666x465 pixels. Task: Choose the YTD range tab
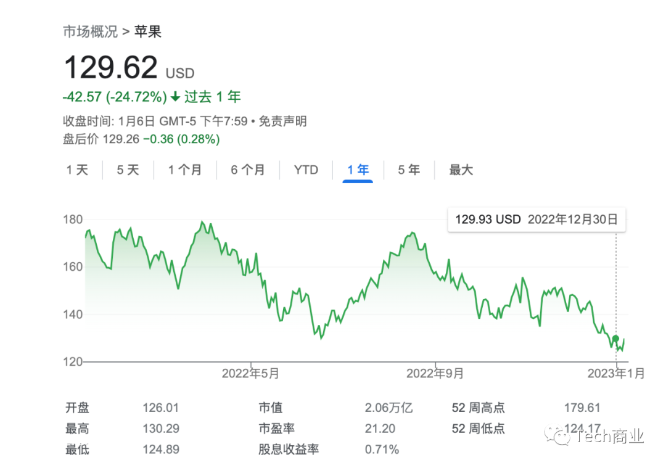(x=306, y=170)
